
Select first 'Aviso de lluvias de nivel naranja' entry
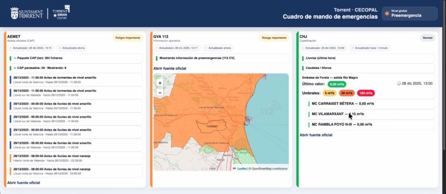pyautogui.click(x=75, y=157)
